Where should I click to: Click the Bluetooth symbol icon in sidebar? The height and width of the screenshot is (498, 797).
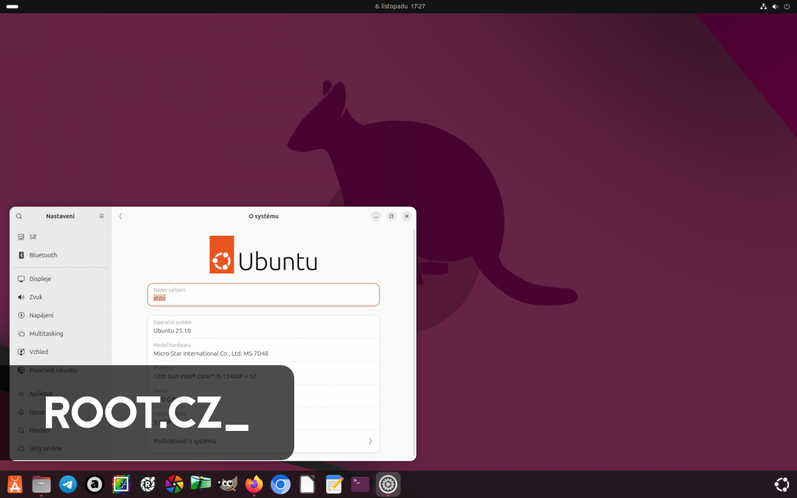[21, 255]
